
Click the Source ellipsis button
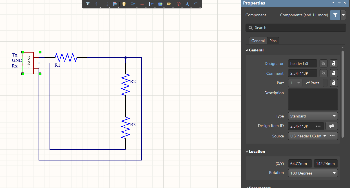332,136
